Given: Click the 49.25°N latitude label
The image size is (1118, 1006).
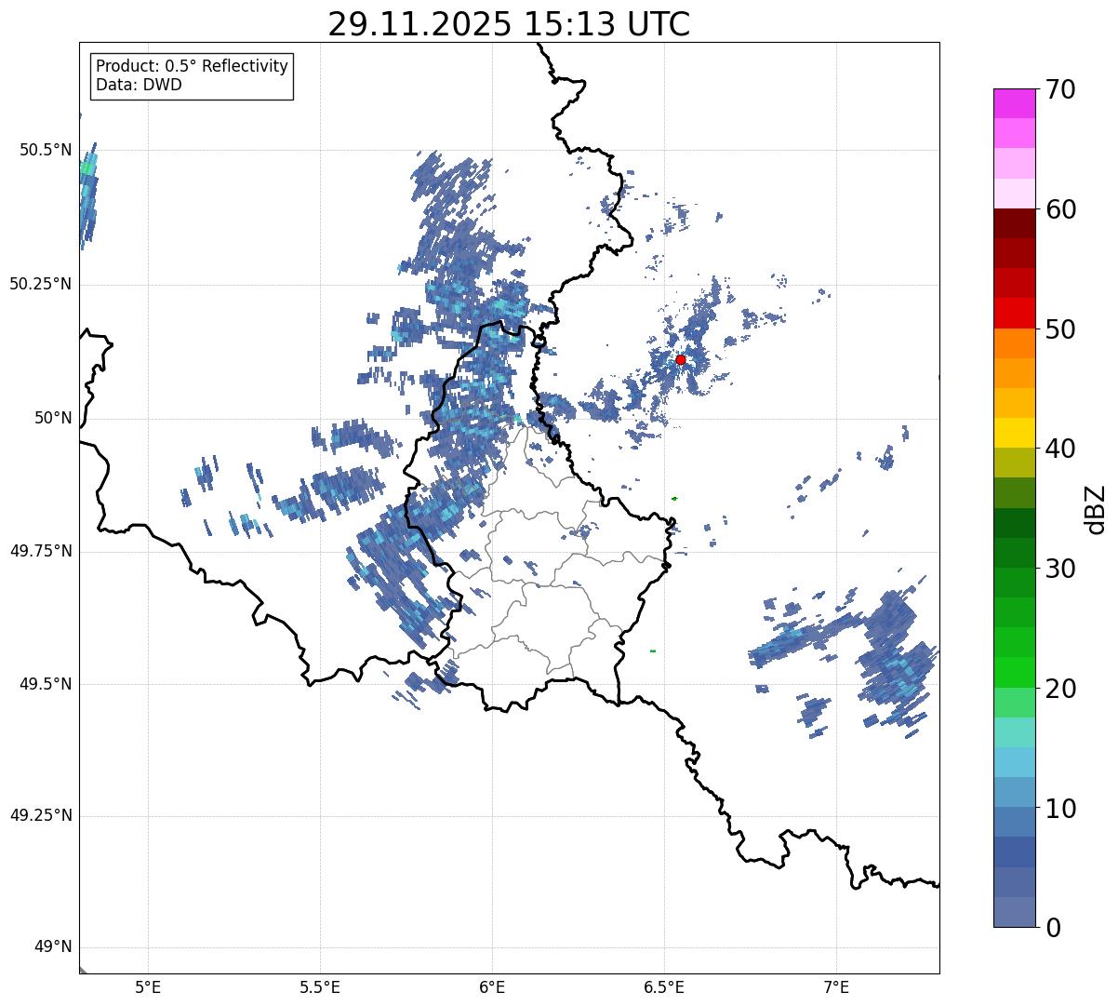Looking at the screenshot, I should click(40, 816).
